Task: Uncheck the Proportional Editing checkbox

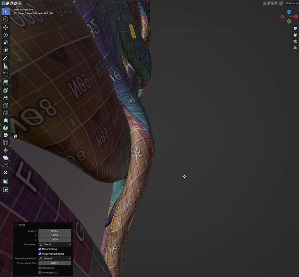Action: [x=40, y=254]
